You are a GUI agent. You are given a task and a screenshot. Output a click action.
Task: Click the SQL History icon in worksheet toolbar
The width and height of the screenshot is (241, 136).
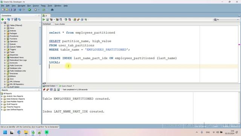pyautogui.click(x=82, y=20)
